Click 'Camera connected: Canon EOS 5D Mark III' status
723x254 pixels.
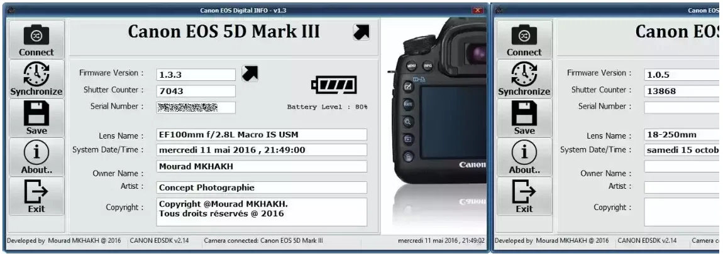[263, 241]
